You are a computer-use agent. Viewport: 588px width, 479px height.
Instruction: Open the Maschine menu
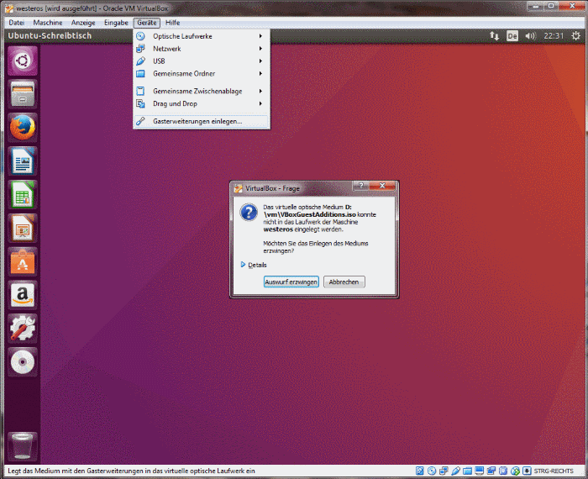pos(48,23)
